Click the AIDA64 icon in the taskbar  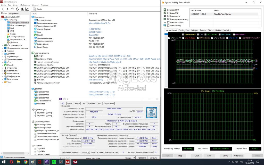[x=67, y=162]
